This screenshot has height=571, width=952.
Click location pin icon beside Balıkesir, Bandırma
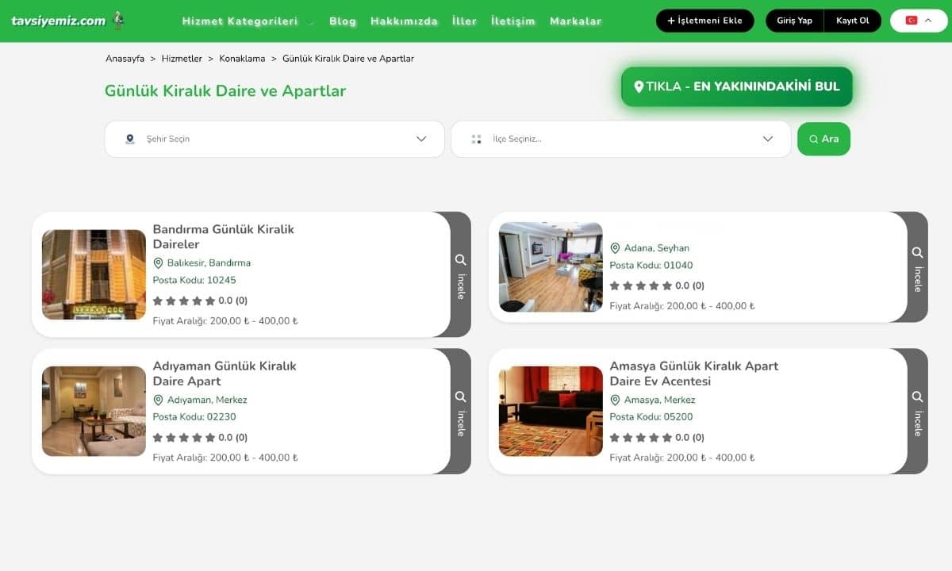click(158, 263)
